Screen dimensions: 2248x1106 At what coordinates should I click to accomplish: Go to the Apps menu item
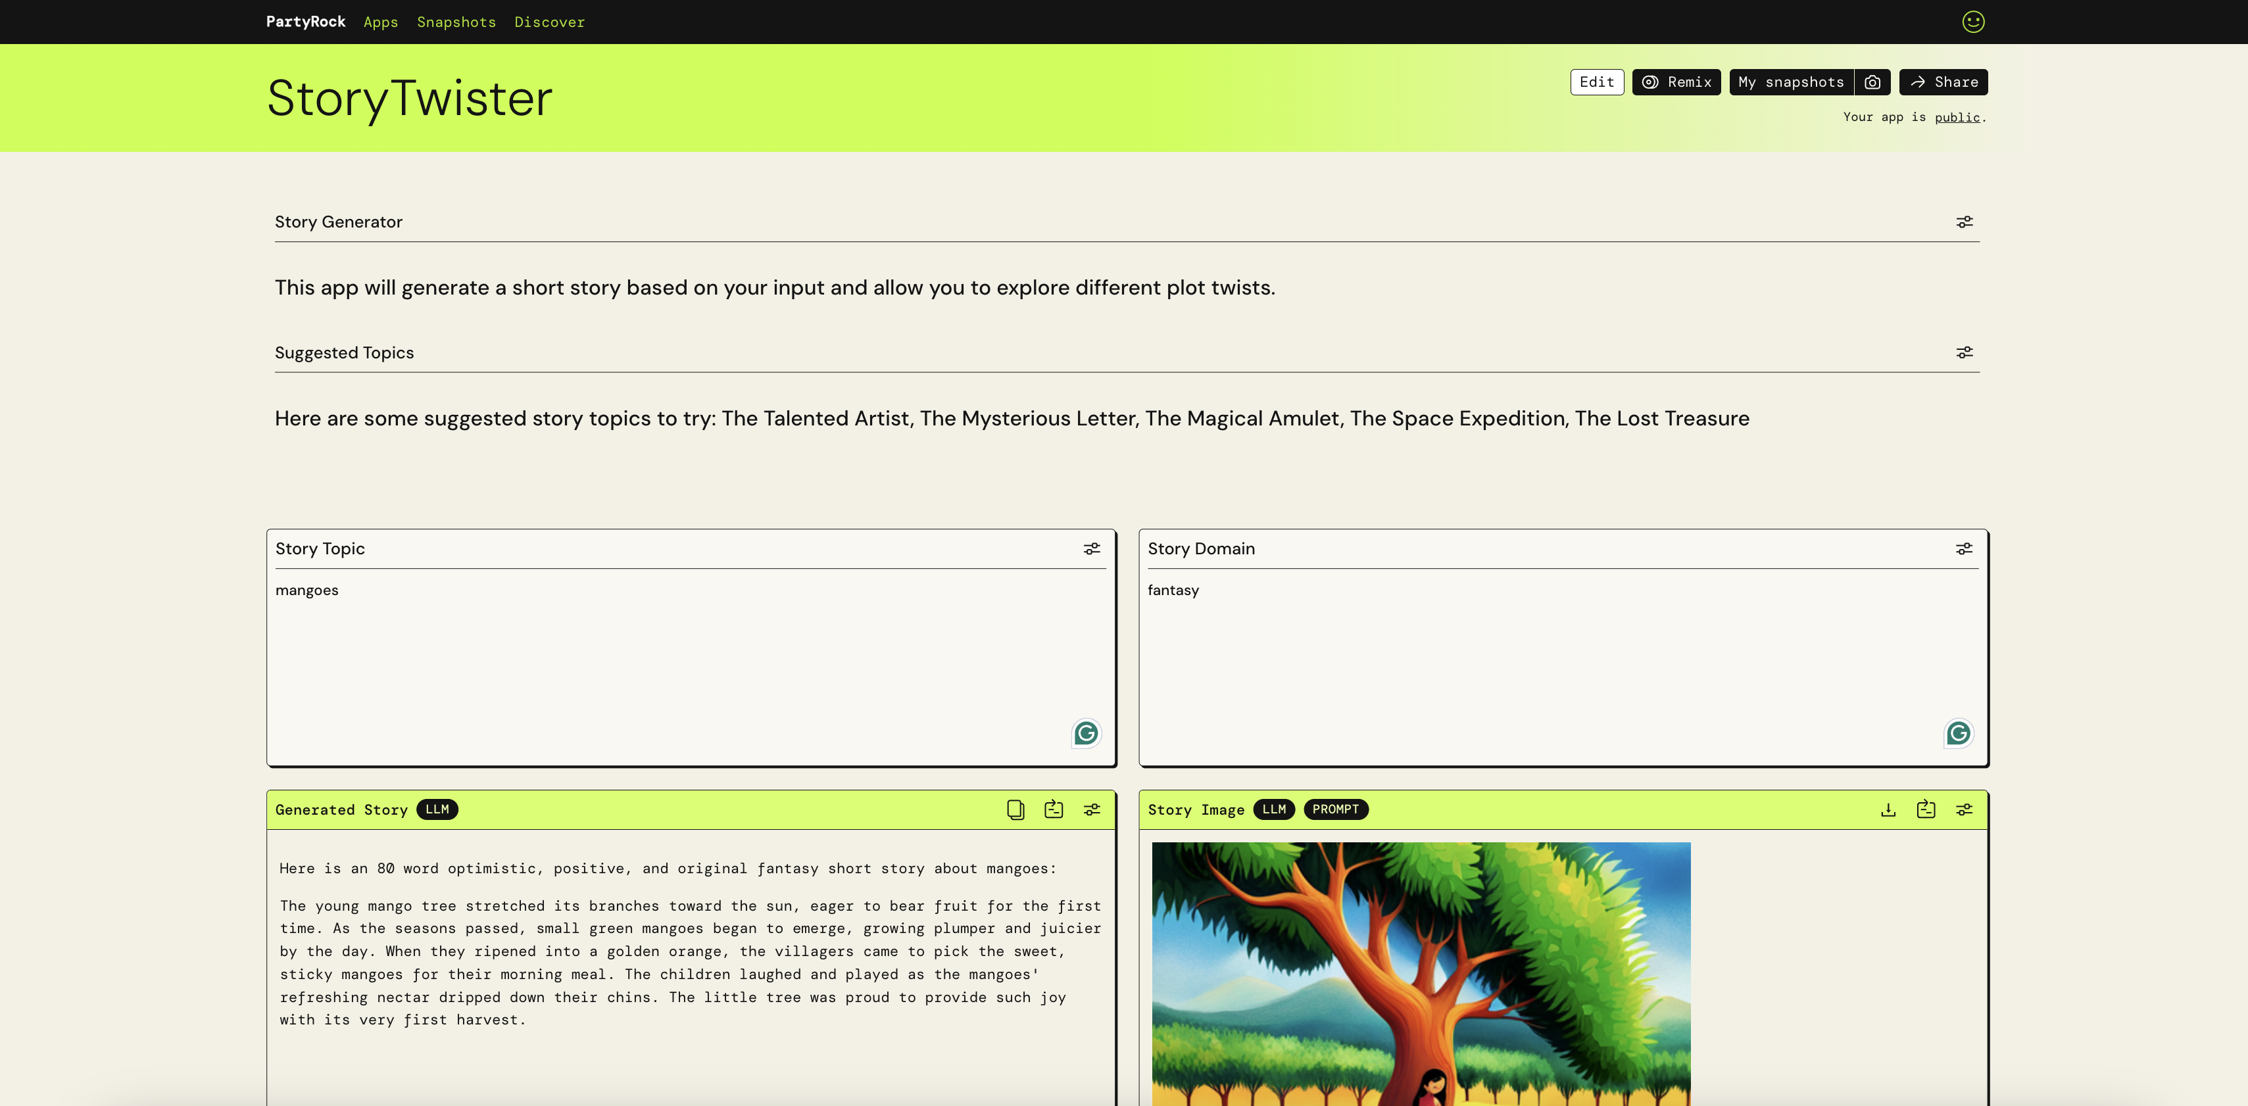[381, 22]
